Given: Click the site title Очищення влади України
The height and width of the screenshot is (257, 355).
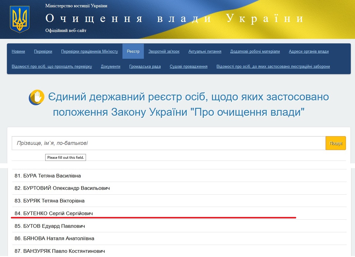Looking at the screenshot, I should [x=174, y=19].
